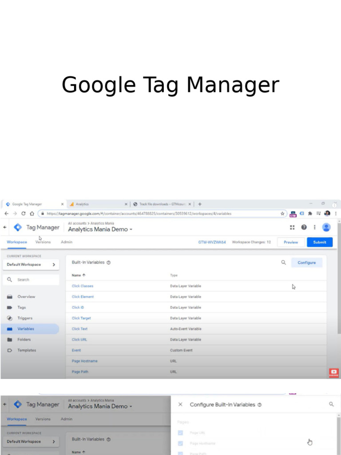Viewport: 341px width, 455px height.
Task: Go to the browser home page icon
Action: (x=32, y=213)
